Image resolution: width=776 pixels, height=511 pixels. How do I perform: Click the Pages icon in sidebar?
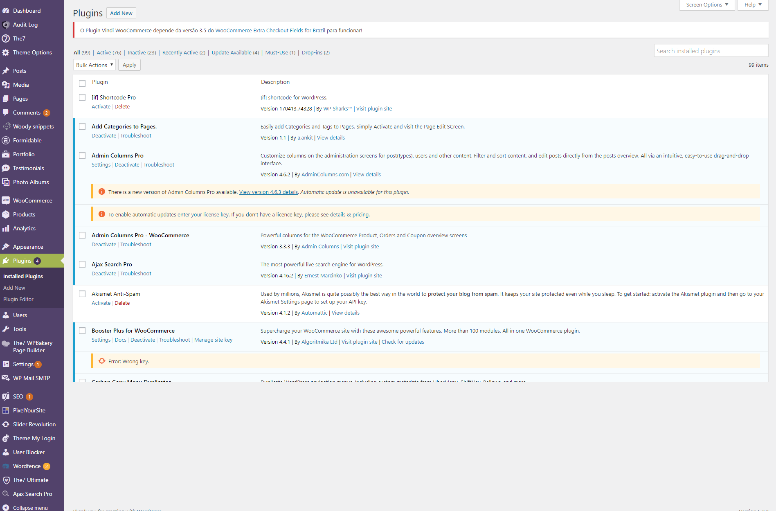pyautogui.click(x=6, y=99)
